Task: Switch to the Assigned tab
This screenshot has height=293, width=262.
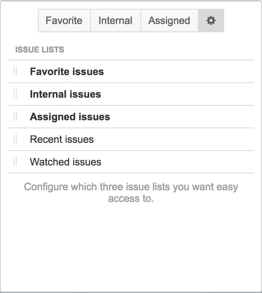Action: pyautogui.click(x=168, y=20)
